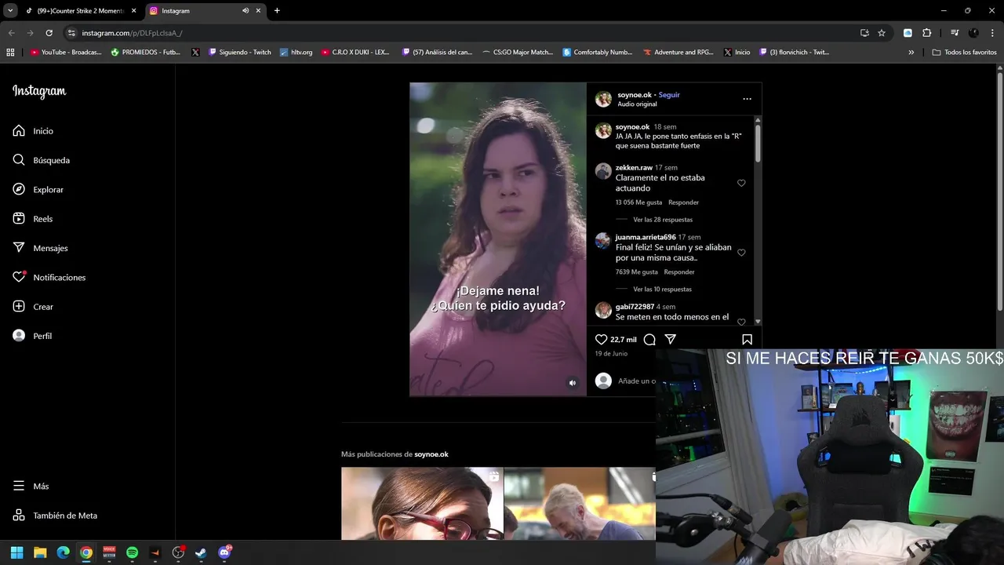Open Chrome extensions puzzle icon
Image resolution: width=1004 pixels, height=565 pixels.
pyautogui.click(x=926, y=33)
